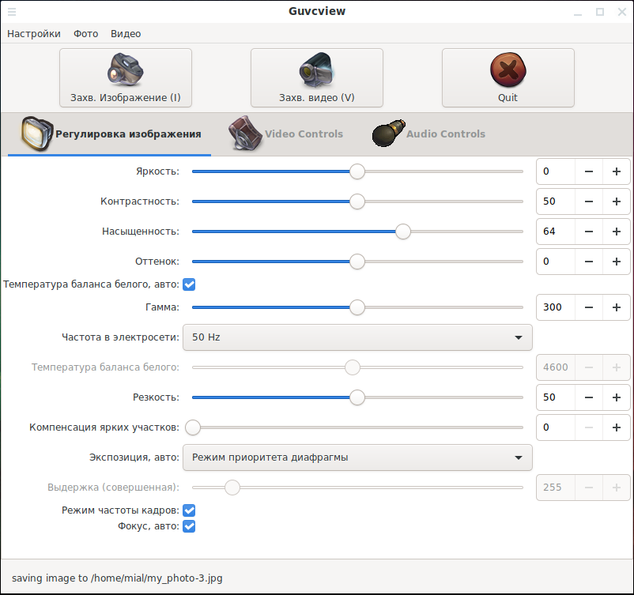Uncheck the auto focus checkbox
The width and height of the screenshot is (634, 595).
189,525
